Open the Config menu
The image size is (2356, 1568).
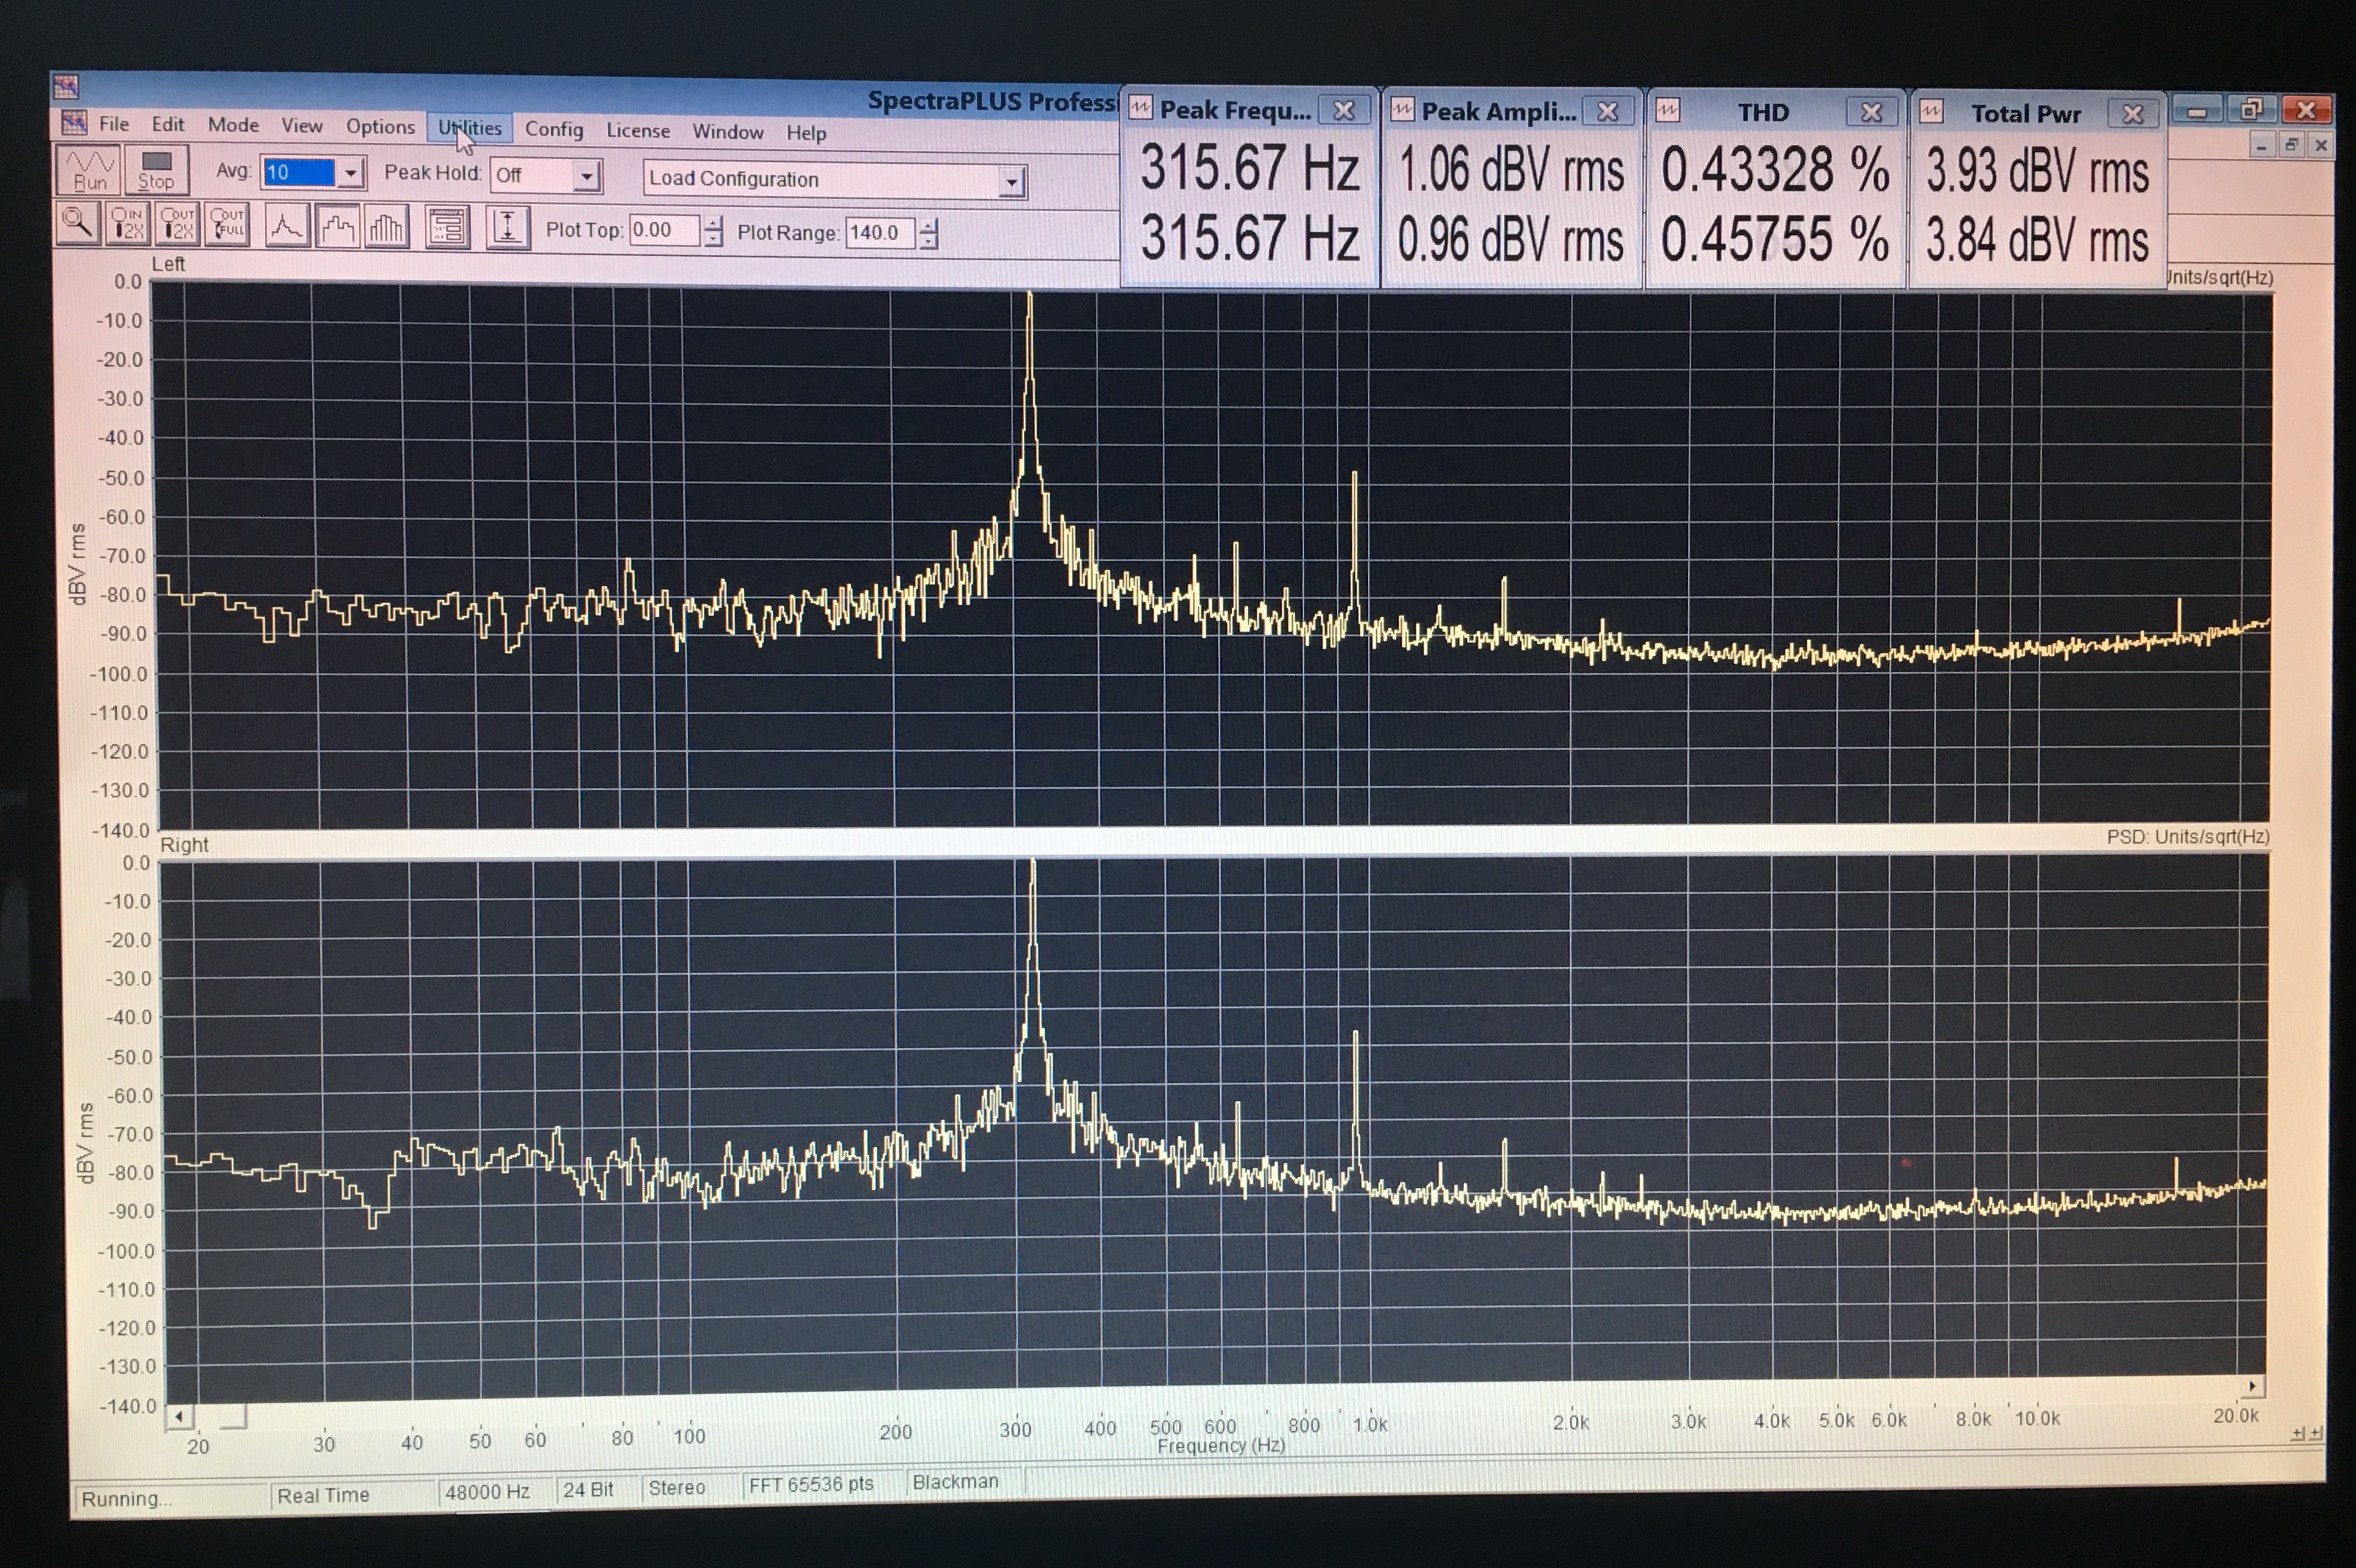pyautogui.click(x=553, y=129)
